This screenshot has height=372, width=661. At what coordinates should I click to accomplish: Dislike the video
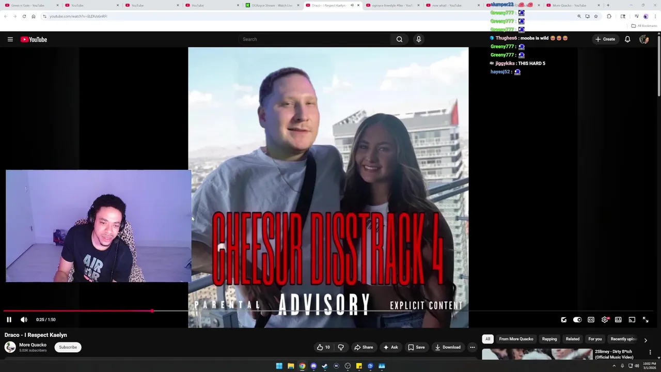point(340,347)
